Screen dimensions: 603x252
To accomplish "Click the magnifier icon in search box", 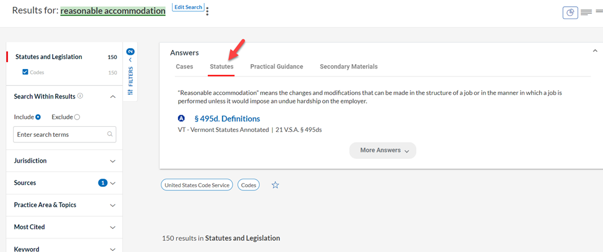I will 110,134.
